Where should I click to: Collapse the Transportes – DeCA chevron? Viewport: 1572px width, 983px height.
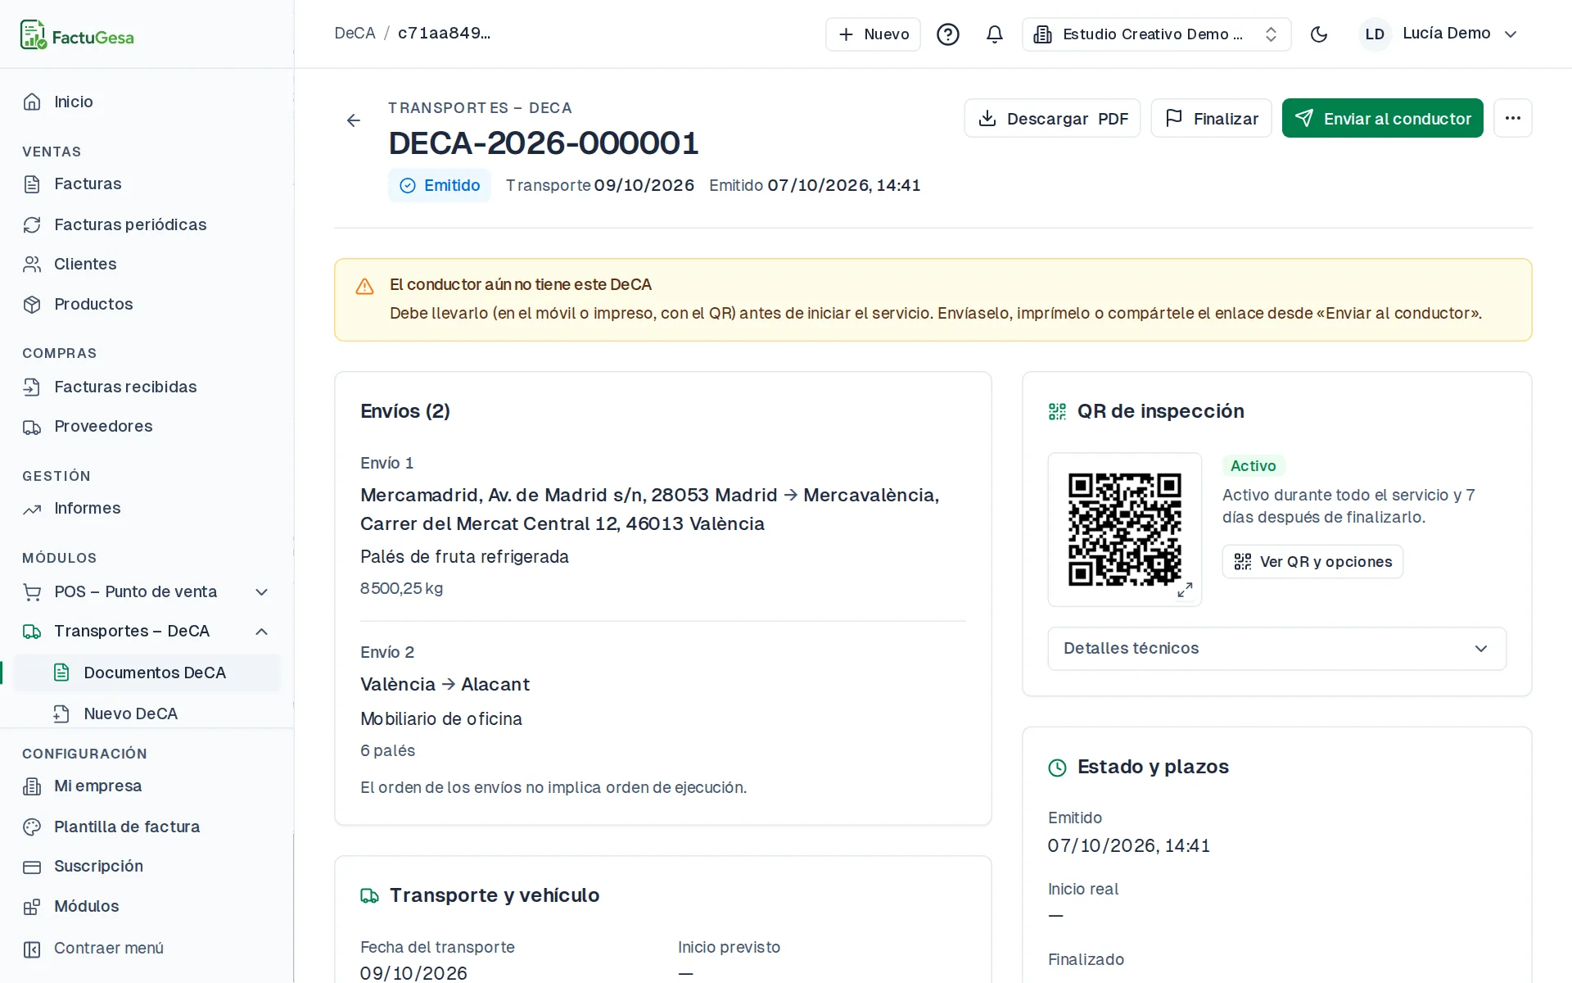pos(262,632)
